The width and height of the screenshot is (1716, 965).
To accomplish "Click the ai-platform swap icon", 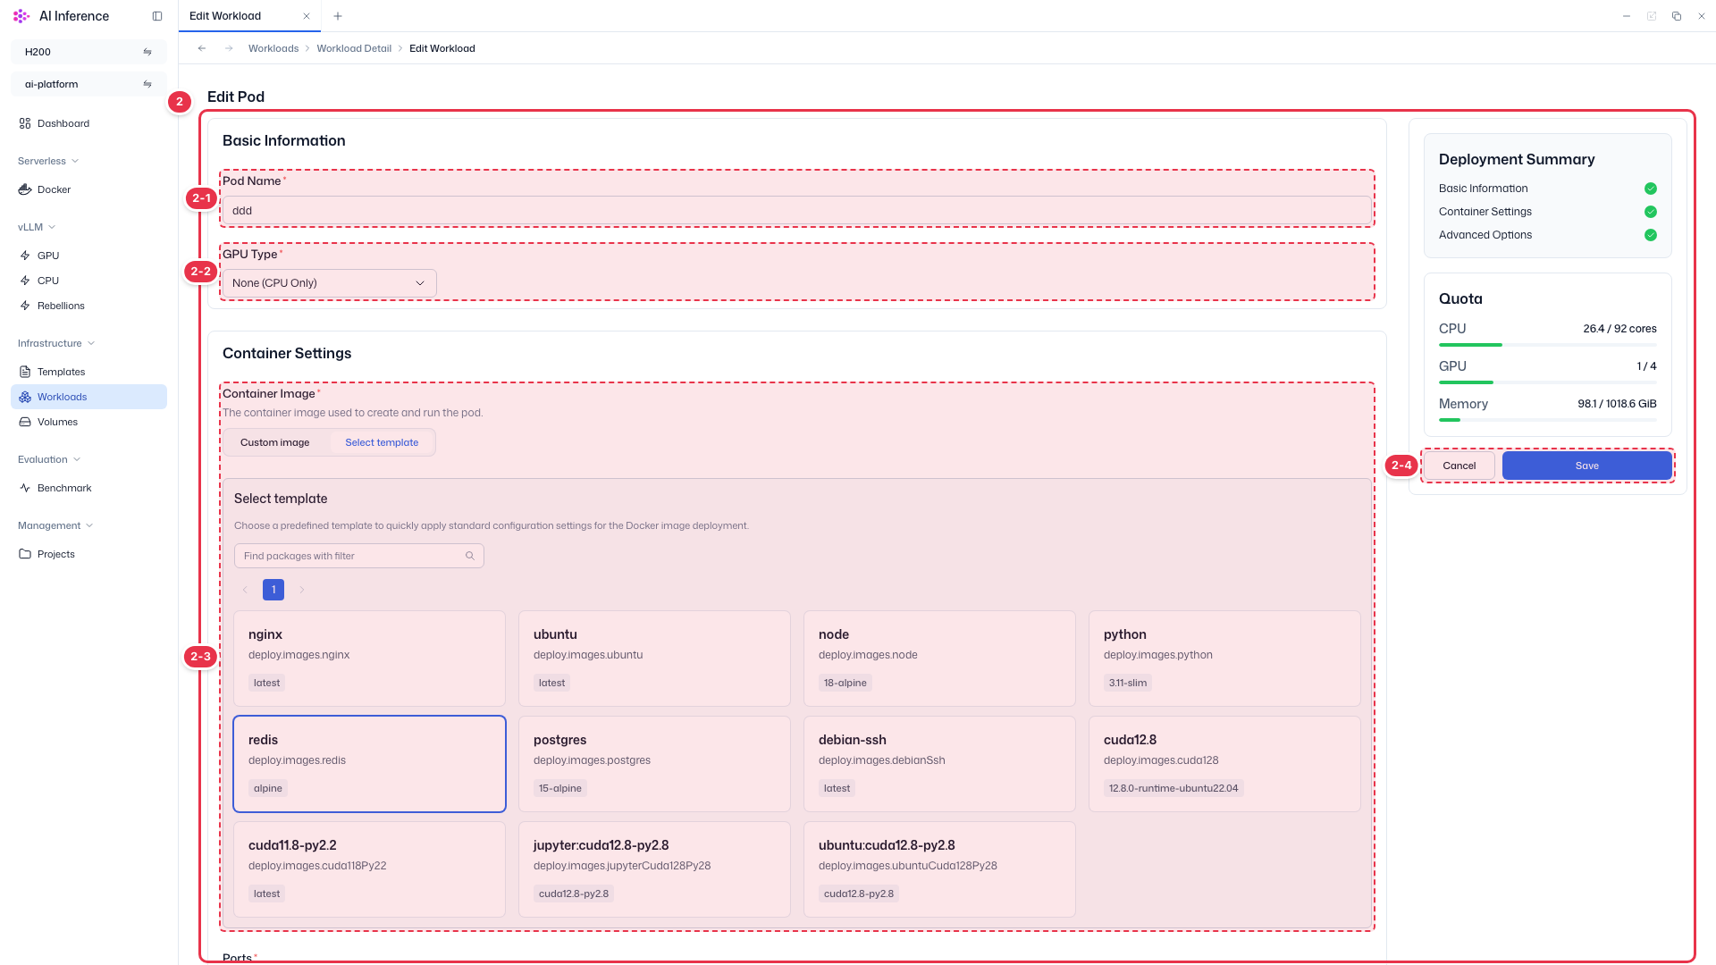I will point(147,84).
